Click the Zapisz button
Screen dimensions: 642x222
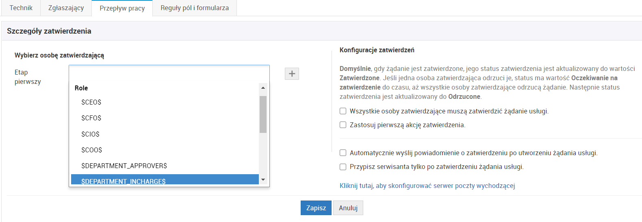pos(316,208)
